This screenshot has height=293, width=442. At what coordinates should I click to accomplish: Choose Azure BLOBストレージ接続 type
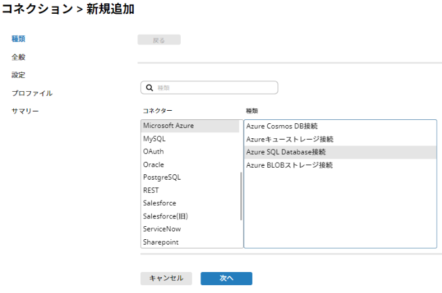click(x=341, y=165)
